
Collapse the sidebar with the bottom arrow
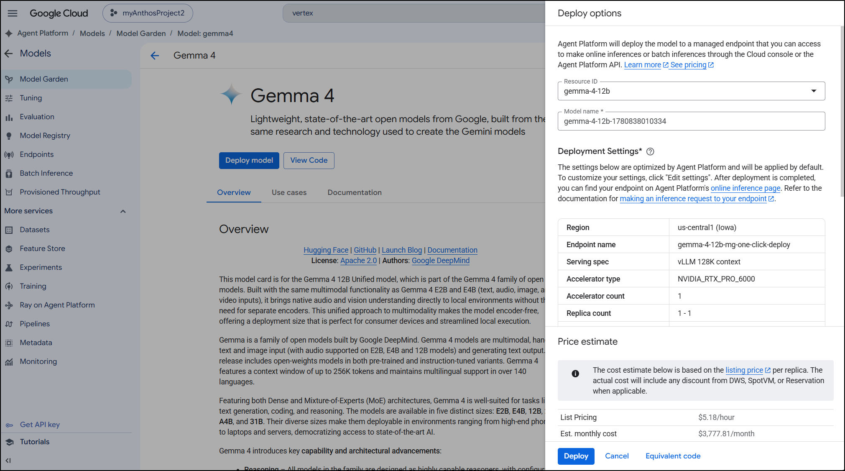(8, 461)
